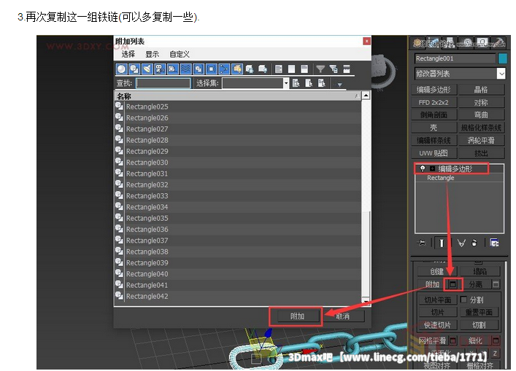Image resolution: width=516 pixels, height=371 pixels.
Task: Expand the 编辑多边形 modifier in stack
Action: click(x=432, y=168)
